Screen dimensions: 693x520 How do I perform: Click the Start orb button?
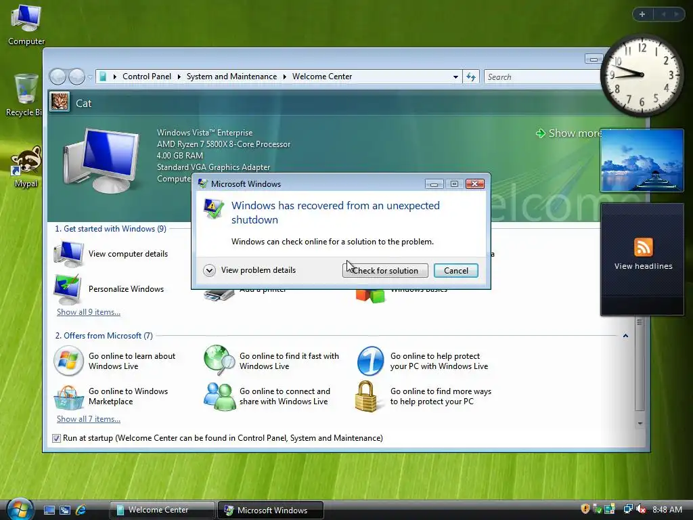(20, 509)
